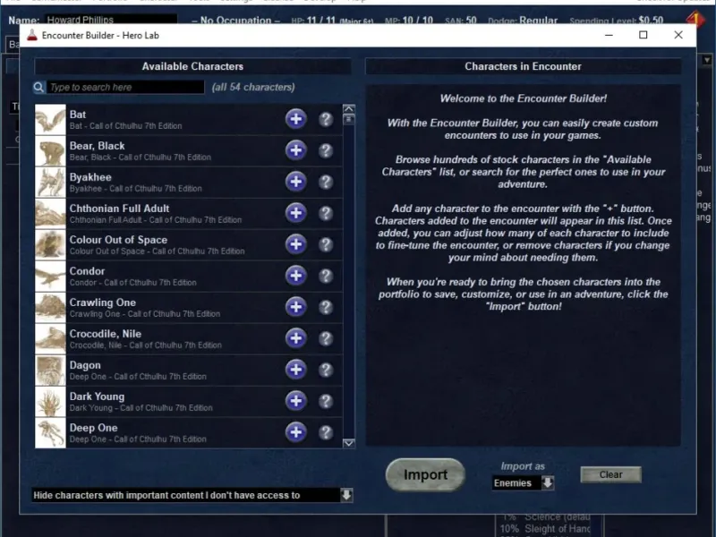Select the Bear, Black thumbnail image
716x537 pixels.
50,150
